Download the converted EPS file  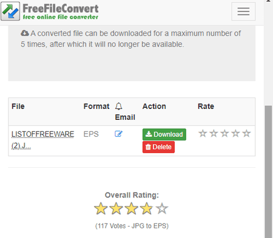coord(164,134)
